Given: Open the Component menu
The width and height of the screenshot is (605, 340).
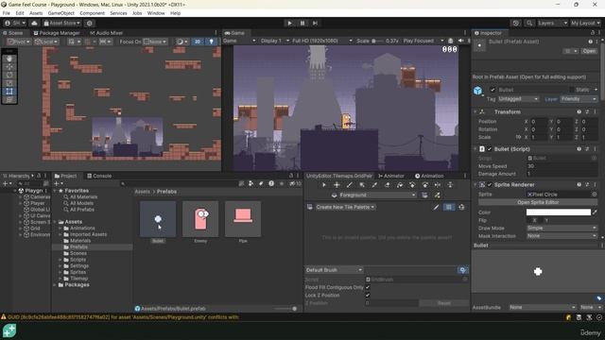Looking at the screenshot, I should coord(93,13).
